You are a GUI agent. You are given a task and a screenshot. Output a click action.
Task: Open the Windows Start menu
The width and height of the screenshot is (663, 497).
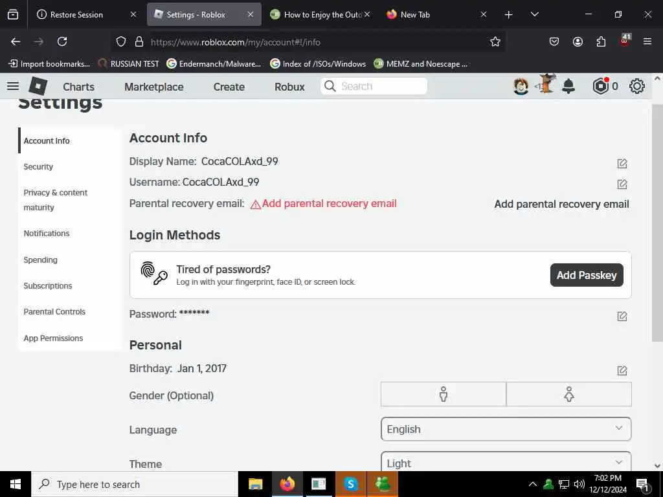16,484
